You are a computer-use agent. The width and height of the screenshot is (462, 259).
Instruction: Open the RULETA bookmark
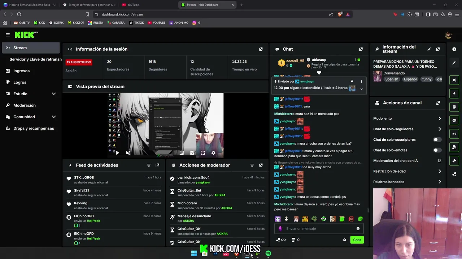[x=95, y=23]
